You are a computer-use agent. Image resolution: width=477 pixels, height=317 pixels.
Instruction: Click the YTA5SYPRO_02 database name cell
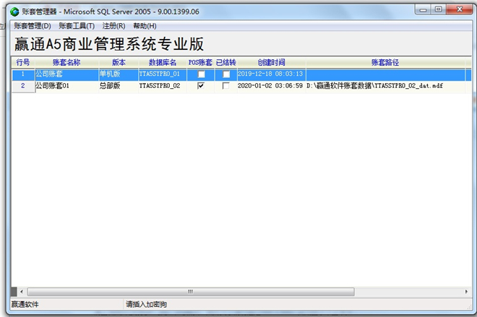[163, 86]
